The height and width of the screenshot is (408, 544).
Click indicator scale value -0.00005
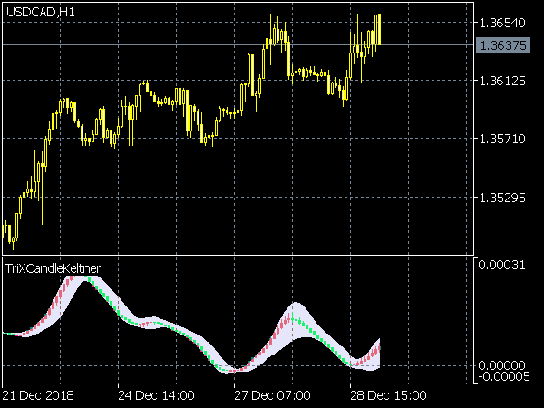(x=505, y=376)
